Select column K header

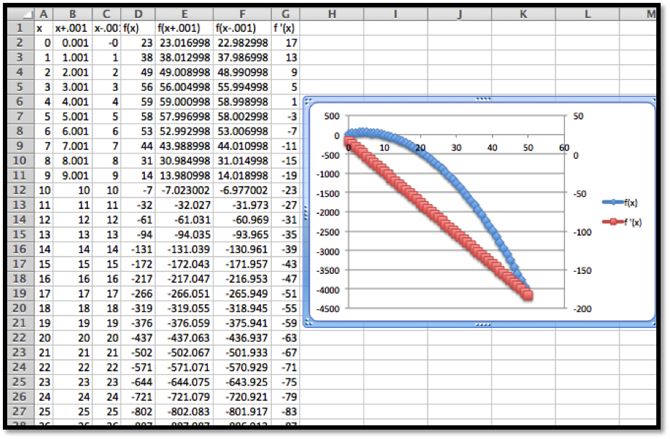(524, 14)
